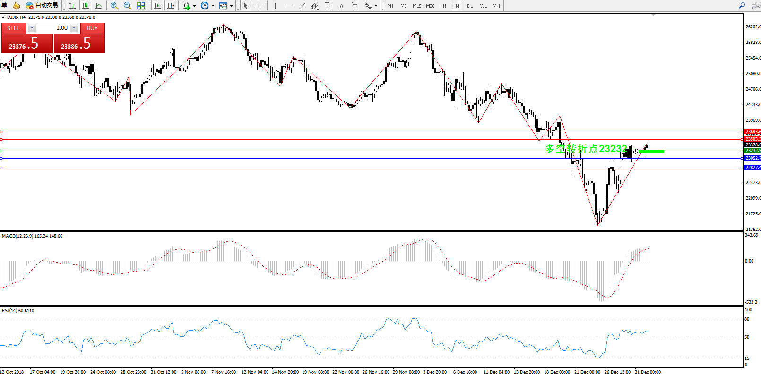Viewport: 761px width, 375px height.
Task: Switch to the M15 timeframe
Action: (416, 6)
